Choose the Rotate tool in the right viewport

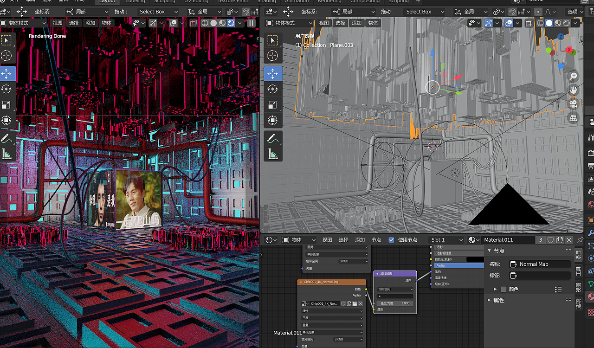272,89
